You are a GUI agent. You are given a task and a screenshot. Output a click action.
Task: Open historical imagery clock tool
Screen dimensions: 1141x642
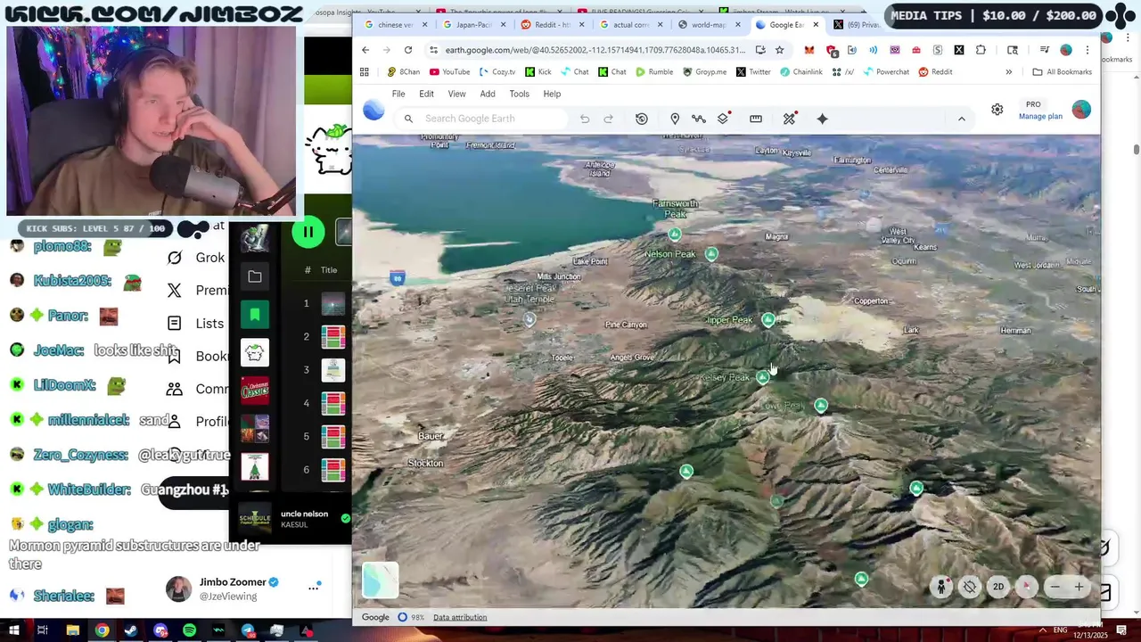642,119
